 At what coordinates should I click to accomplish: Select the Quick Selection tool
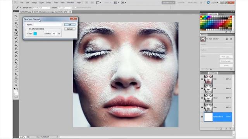pos(16,26)
